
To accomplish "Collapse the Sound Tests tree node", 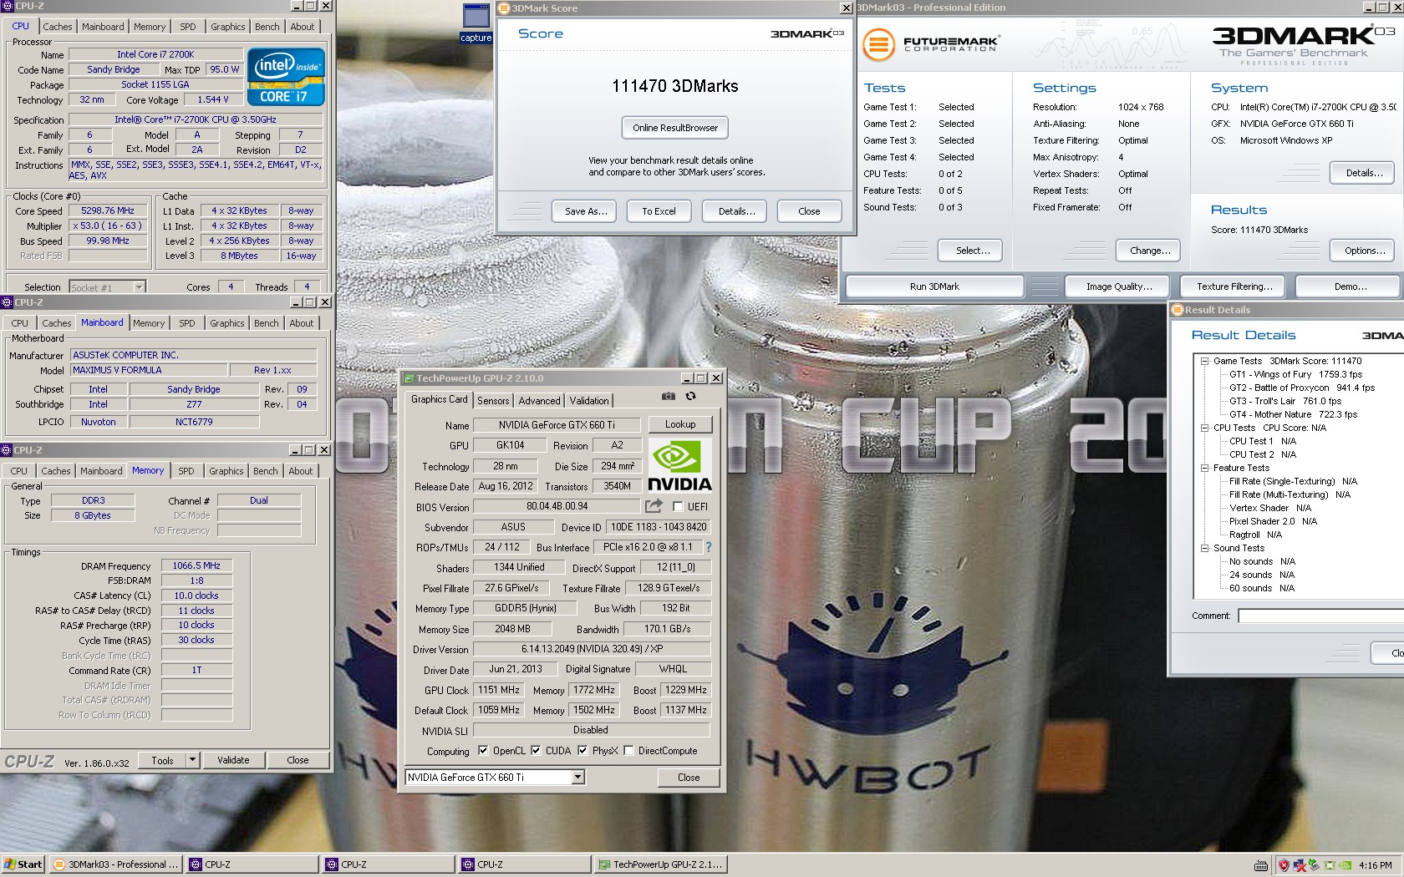I will [1205, 548].
